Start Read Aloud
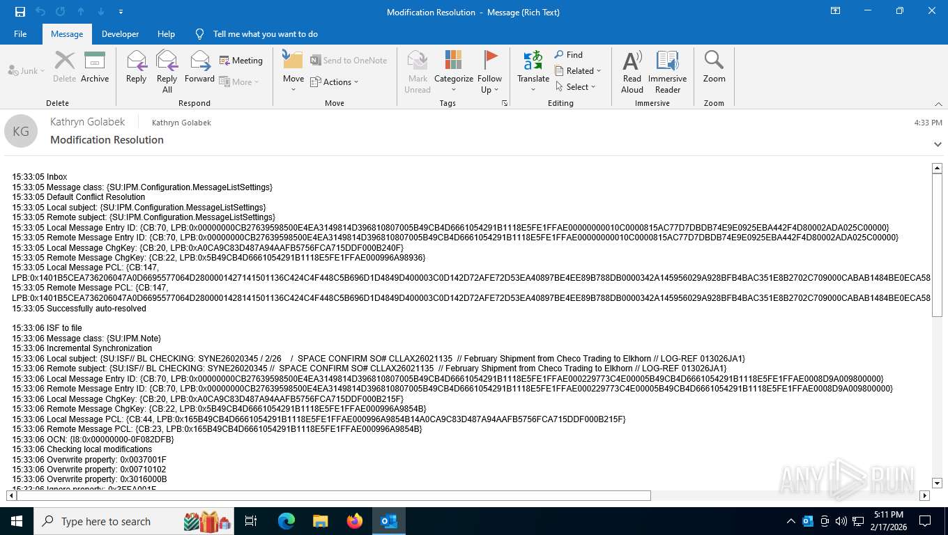The width and height of the screenshot is (948, 535). point(632,71)
